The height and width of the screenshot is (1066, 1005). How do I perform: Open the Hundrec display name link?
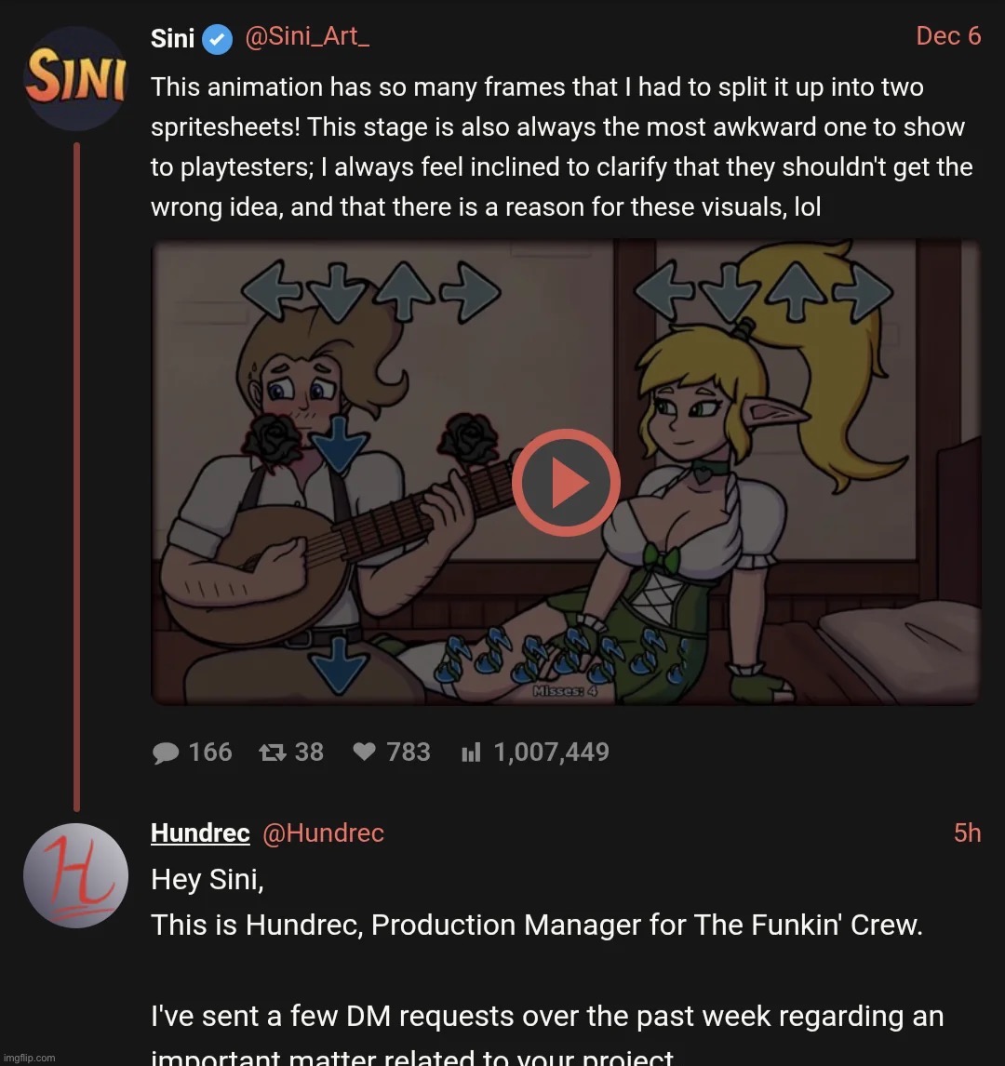pyautogui.click(x=200, y=833)
